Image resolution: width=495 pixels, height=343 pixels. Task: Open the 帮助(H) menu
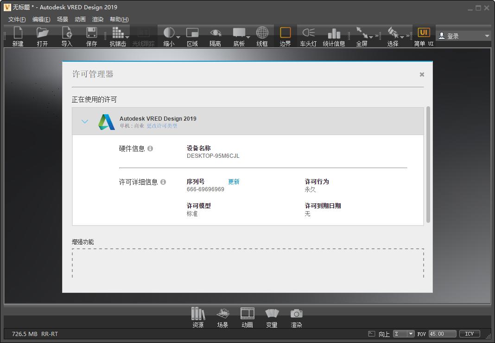(x=119, y=19)
